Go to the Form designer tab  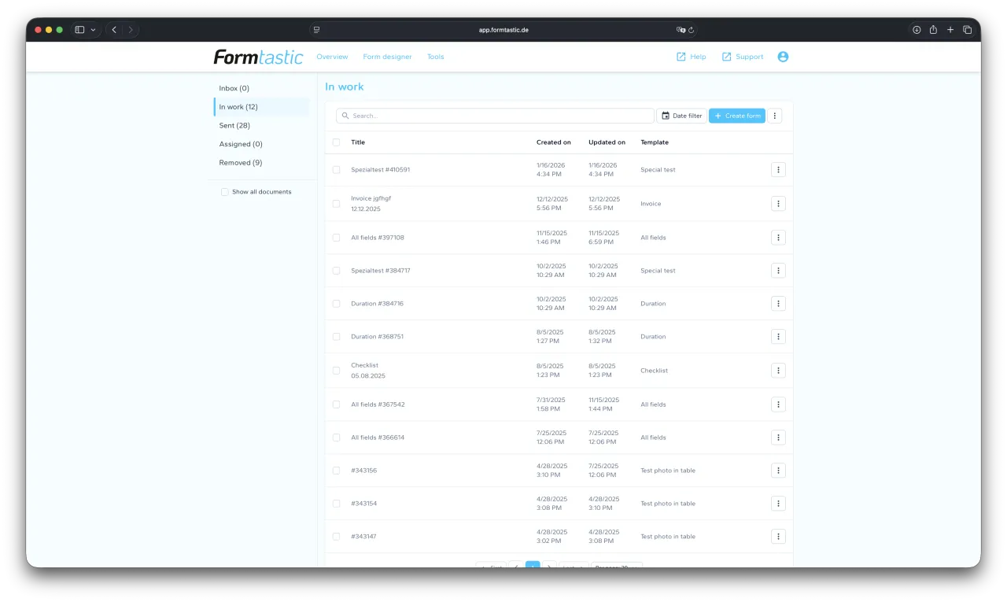[387, 57]
